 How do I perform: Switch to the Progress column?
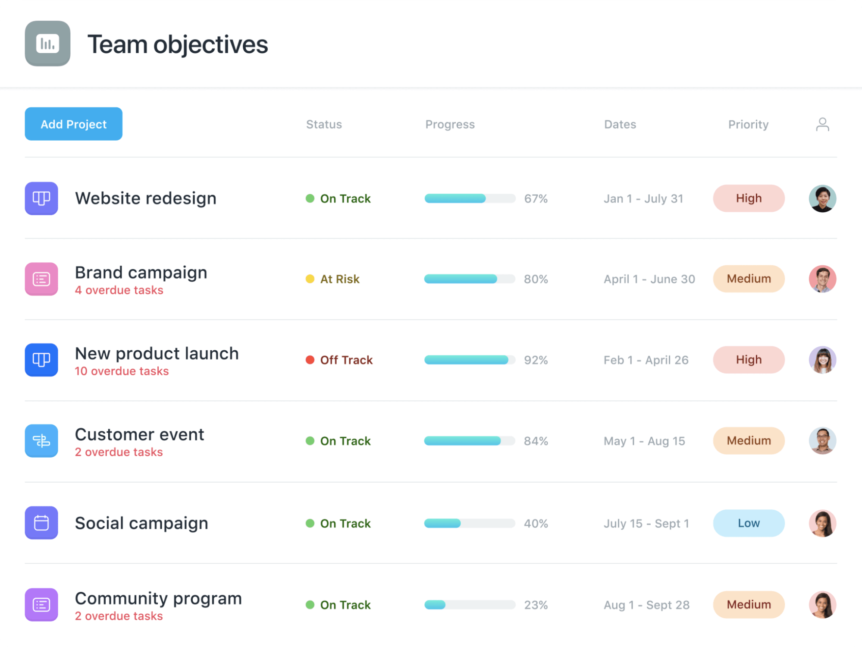pos(450,124)
